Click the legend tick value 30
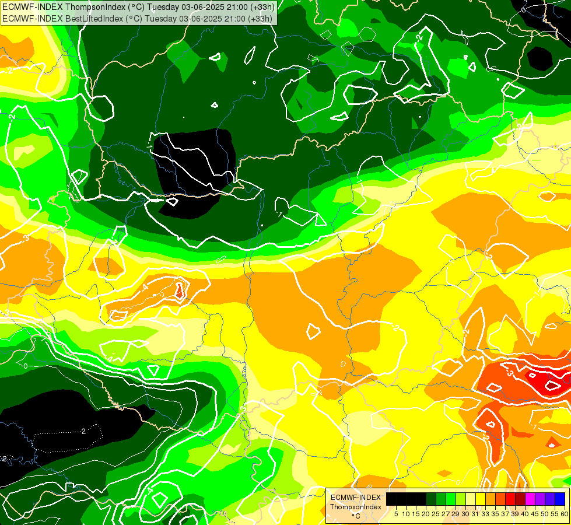This screenshot has height=525, width=571. point(466,514)
